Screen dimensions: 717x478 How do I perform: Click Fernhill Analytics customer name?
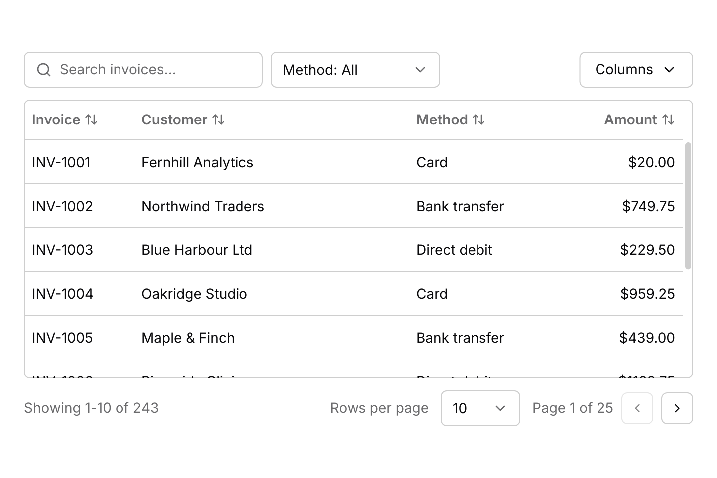coord(197,162)
